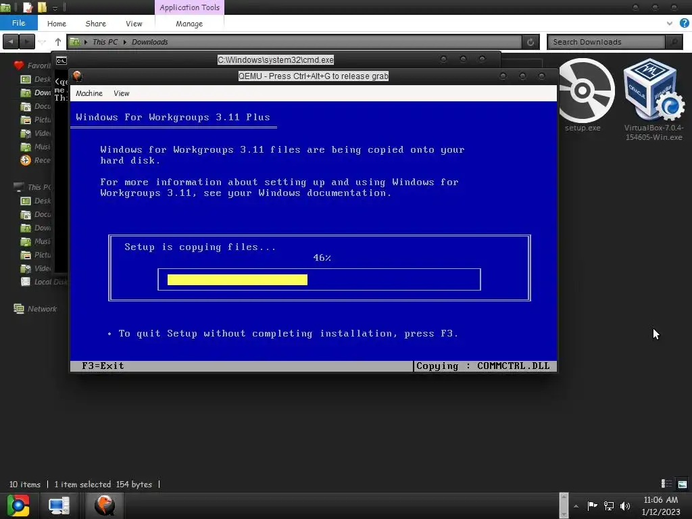Open the Machine menu in QEMU
The image size is (692, 519).
coord(89,93)
